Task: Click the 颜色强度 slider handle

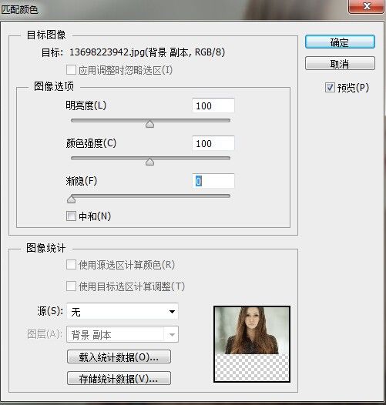Action: (149, 162)
